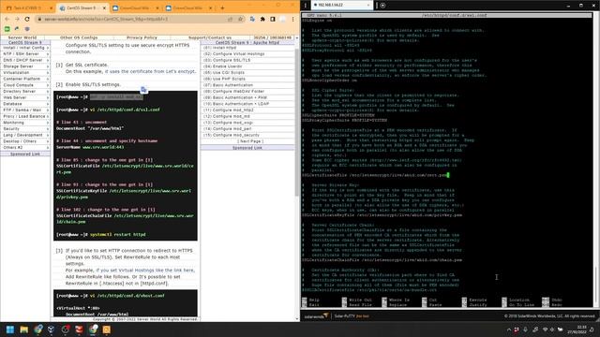Show hidden system tray icons
Image resolution: width=600 pixels, height=337 pixels.
tap(508, 330)
